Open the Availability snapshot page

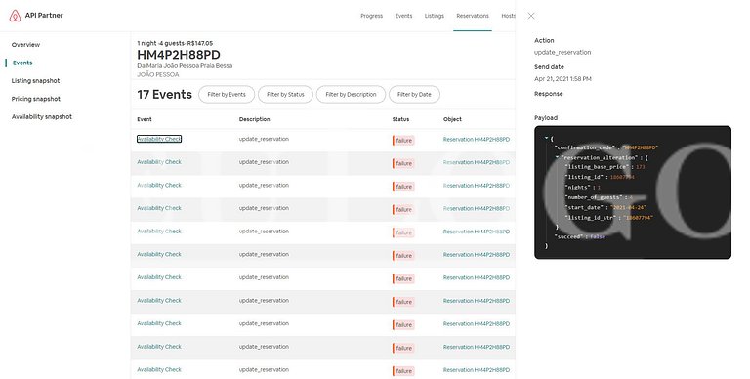click(x=42, y=116)
